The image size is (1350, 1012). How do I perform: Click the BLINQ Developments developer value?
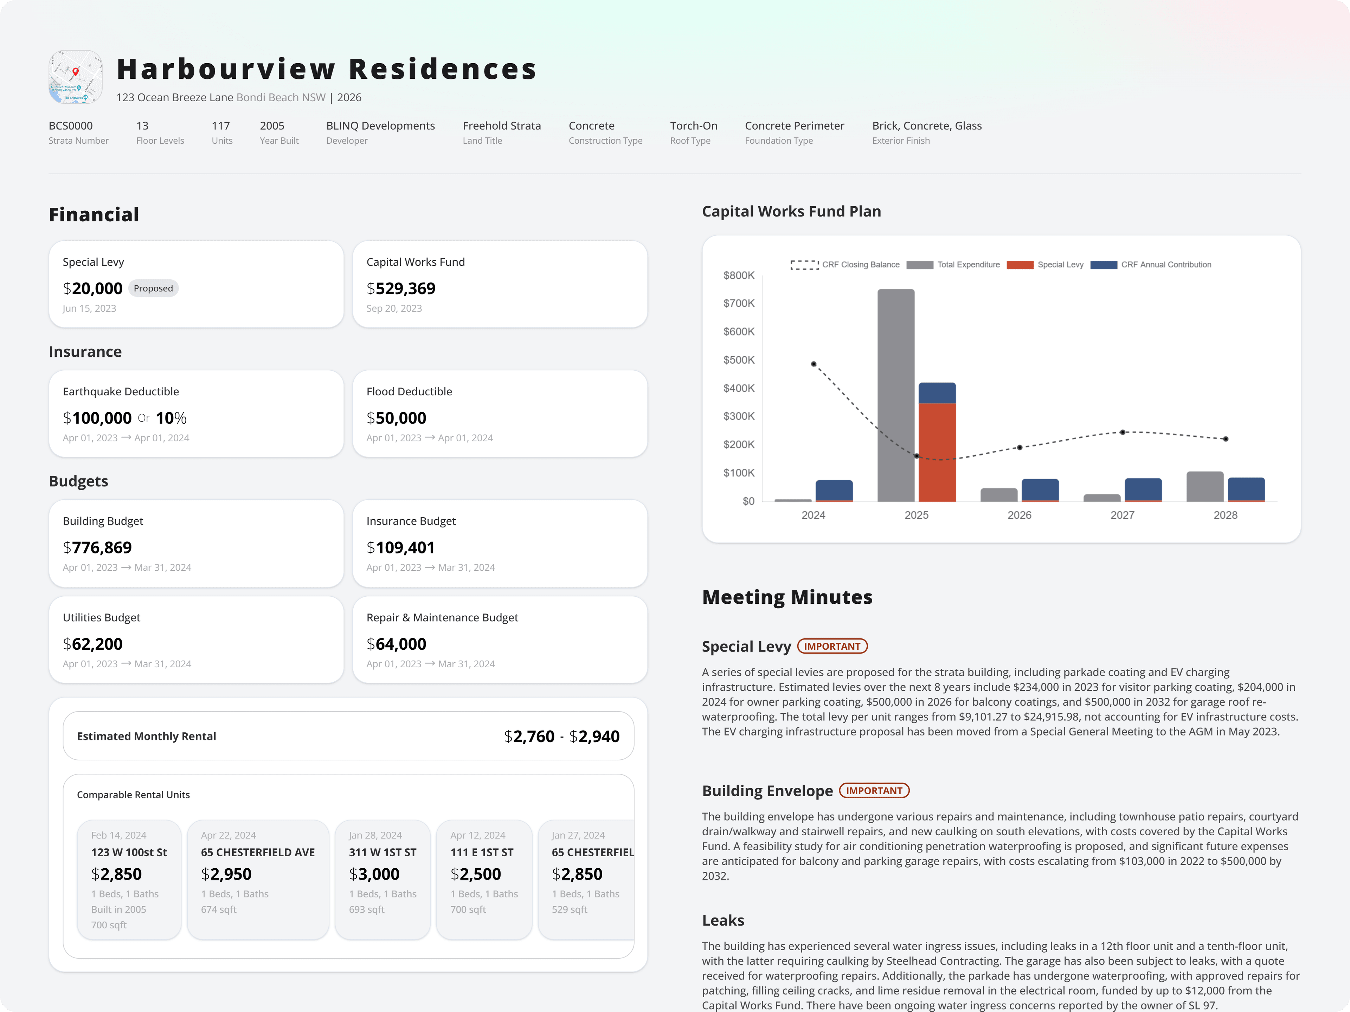coord(380,126)
